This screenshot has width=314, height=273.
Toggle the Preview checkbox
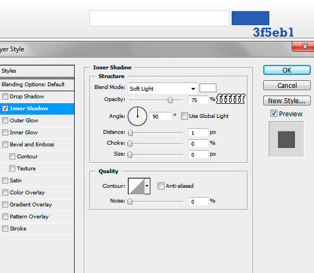pos(274,114)
